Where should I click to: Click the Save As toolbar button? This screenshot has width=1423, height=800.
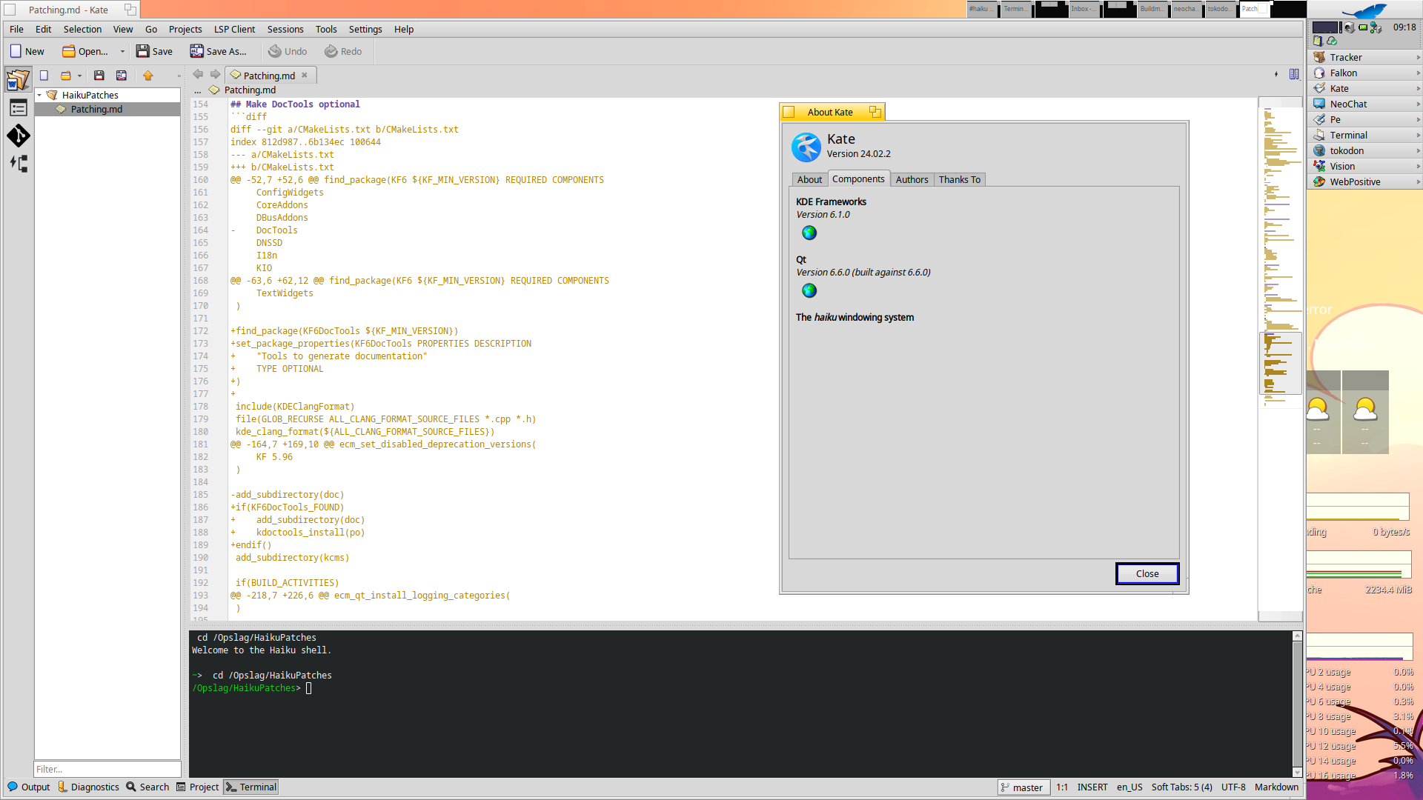(219, 51)
